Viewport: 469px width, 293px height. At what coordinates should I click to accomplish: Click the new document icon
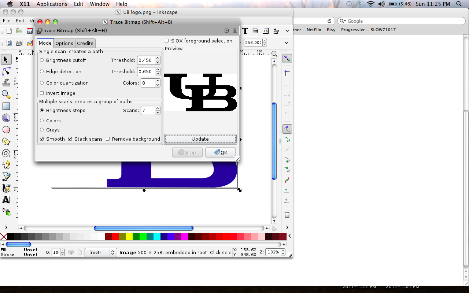9,31
